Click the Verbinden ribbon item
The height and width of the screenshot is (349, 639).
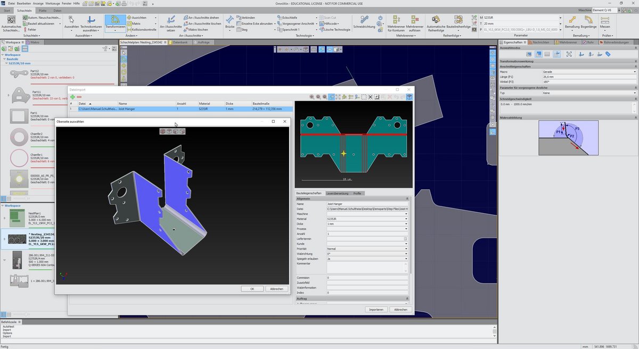pos(246,18)
